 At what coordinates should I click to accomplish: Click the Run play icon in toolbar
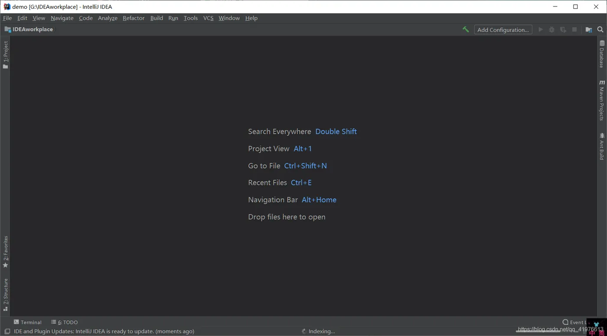click(540, 29)
